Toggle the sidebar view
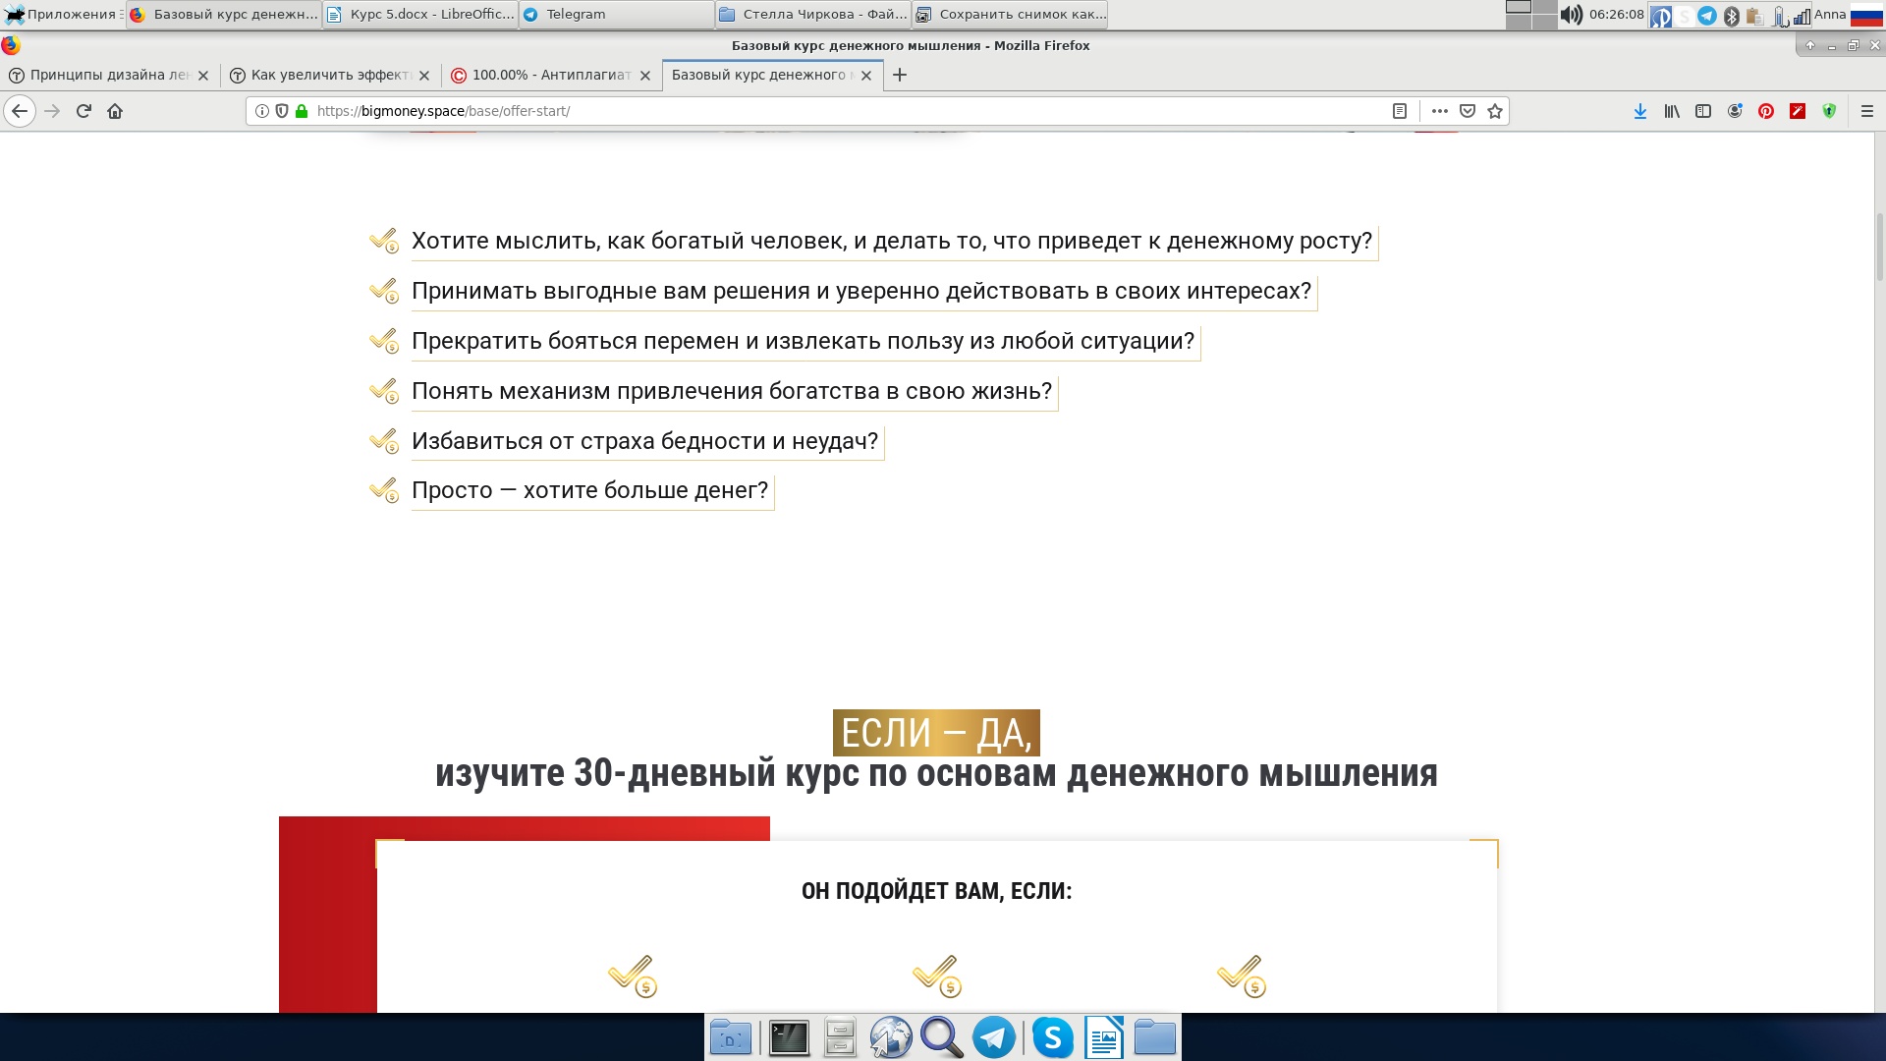This screenshot has height=1061, width=1886. (x=1703, y=111)
